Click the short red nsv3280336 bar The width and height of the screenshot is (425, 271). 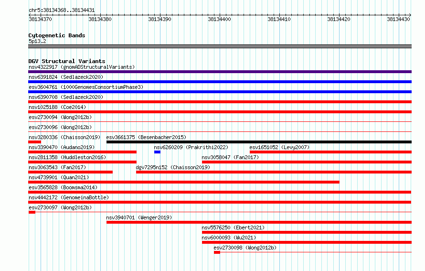(35, 142)
